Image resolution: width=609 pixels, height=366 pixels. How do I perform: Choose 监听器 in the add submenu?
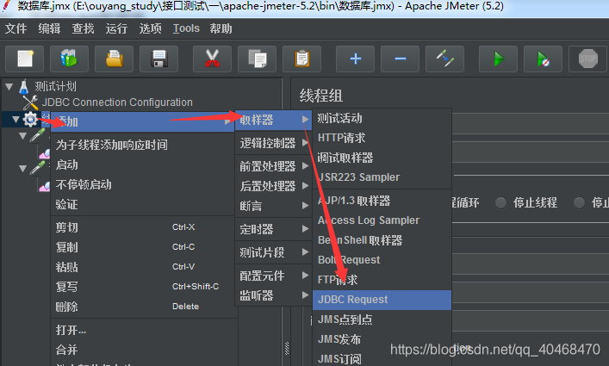tap(274, 295)
